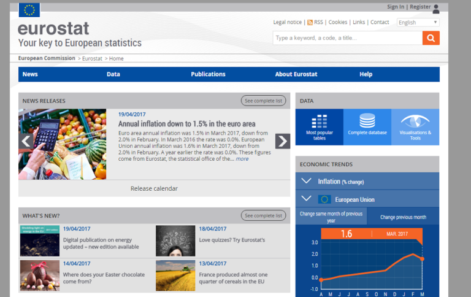Screen dimensions: 471x297
Task: Click the 13/04/2017 date in What's New
Action: coord(213,264)
